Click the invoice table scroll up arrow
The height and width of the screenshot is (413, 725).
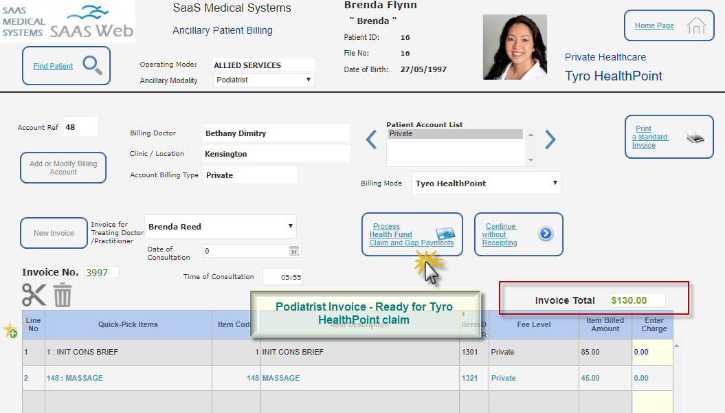(x=676, y=346)
